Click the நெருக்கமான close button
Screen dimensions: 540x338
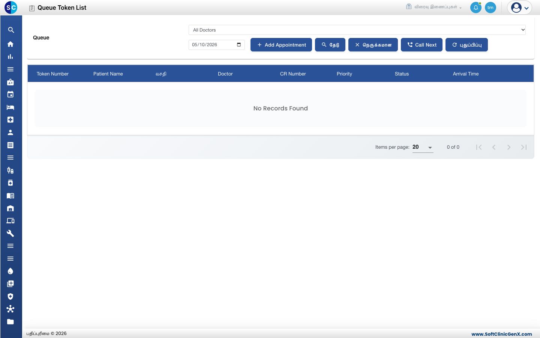pyautogui.click(x=373, y=45)
